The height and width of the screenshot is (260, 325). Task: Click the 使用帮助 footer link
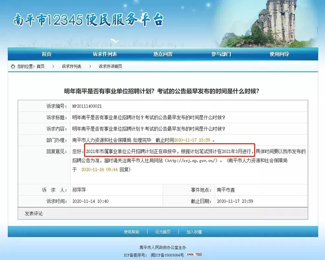[x=132, y=232]
